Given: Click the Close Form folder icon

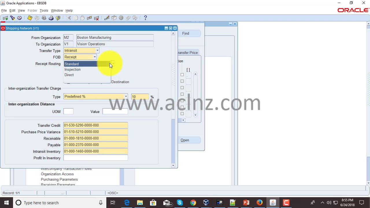Looking at the screenshot, I should pyautogui.click(x=58, y=18).
